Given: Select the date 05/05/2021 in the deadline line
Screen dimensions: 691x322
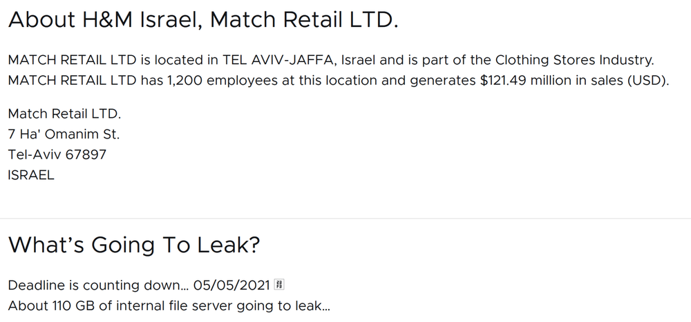Looking at the screenshot, I should coord(231,285).
